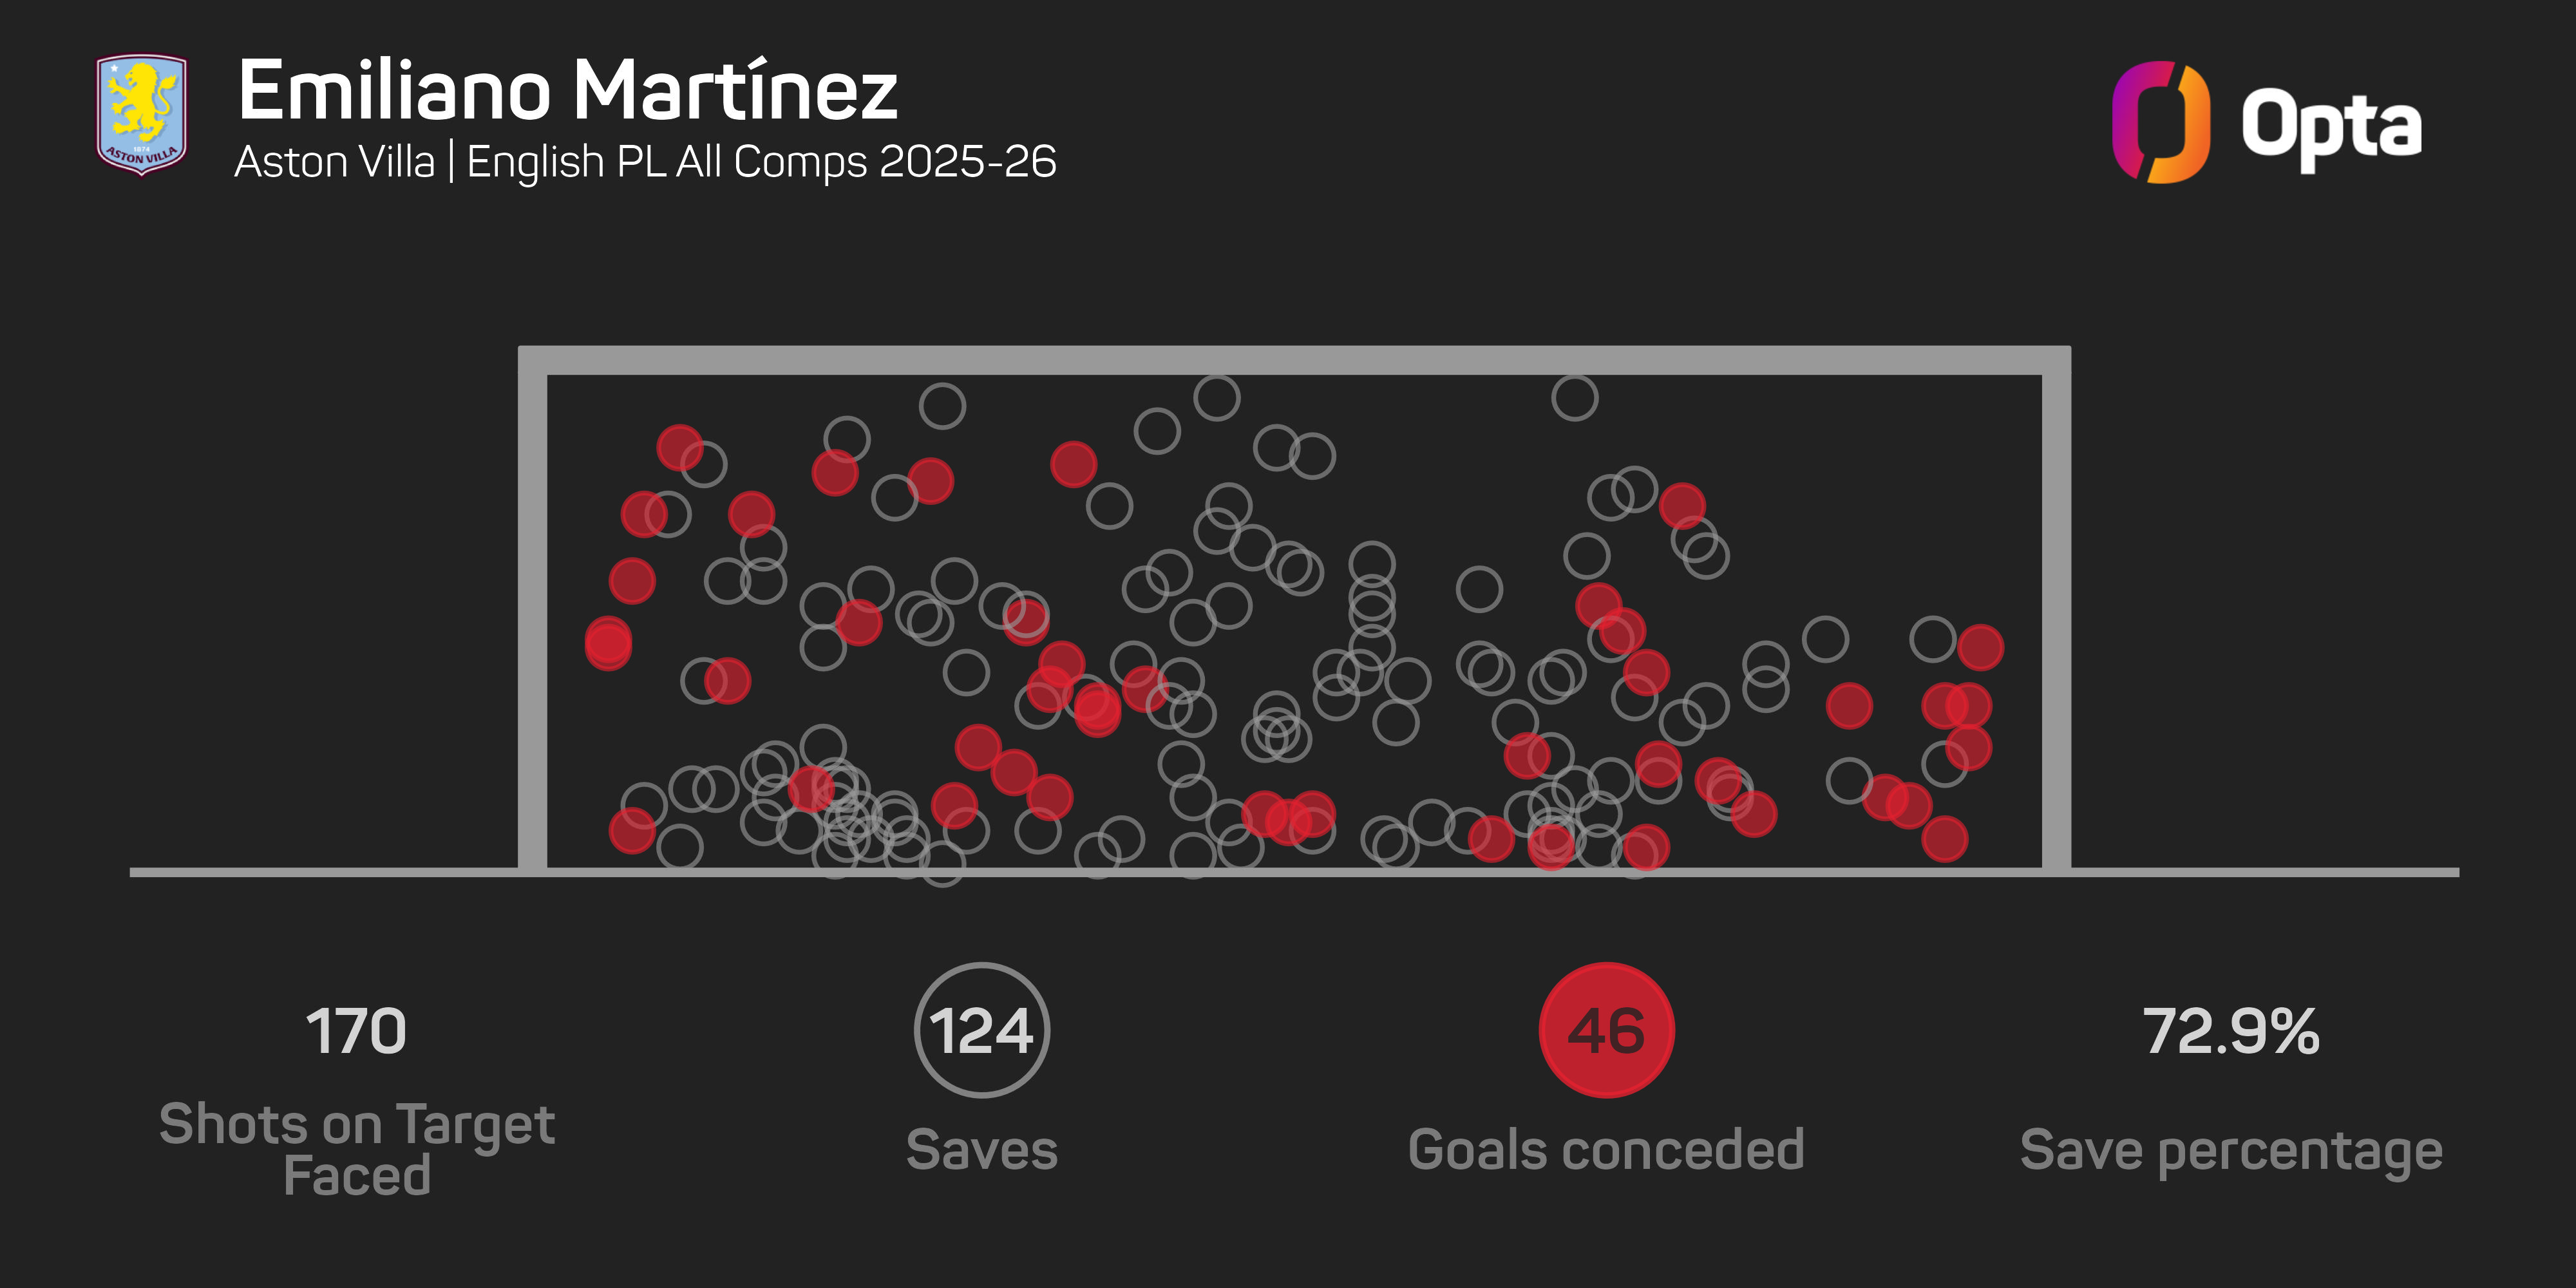Click the Save percentage label

click(x=2231, y=1151)
